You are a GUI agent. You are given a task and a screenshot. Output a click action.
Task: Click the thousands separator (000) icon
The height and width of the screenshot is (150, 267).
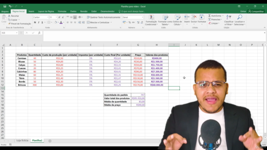133,22
